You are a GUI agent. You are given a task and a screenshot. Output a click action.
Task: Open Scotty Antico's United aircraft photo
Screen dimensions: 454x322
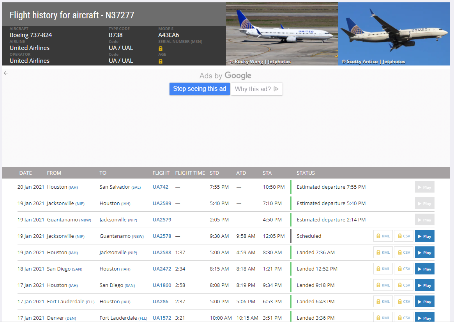click(394, 34)
